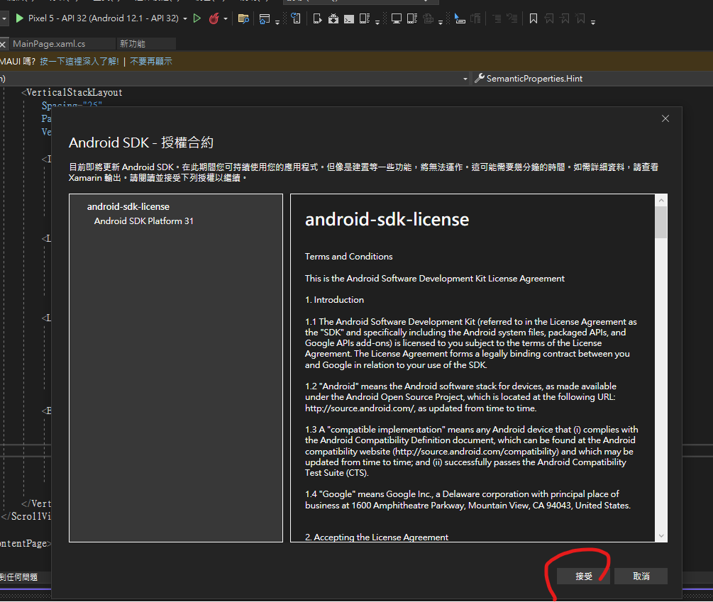713x602 pixels.
Task: Open Find in Files folder-magnifier icon
Action: click(x=243, y=18)
